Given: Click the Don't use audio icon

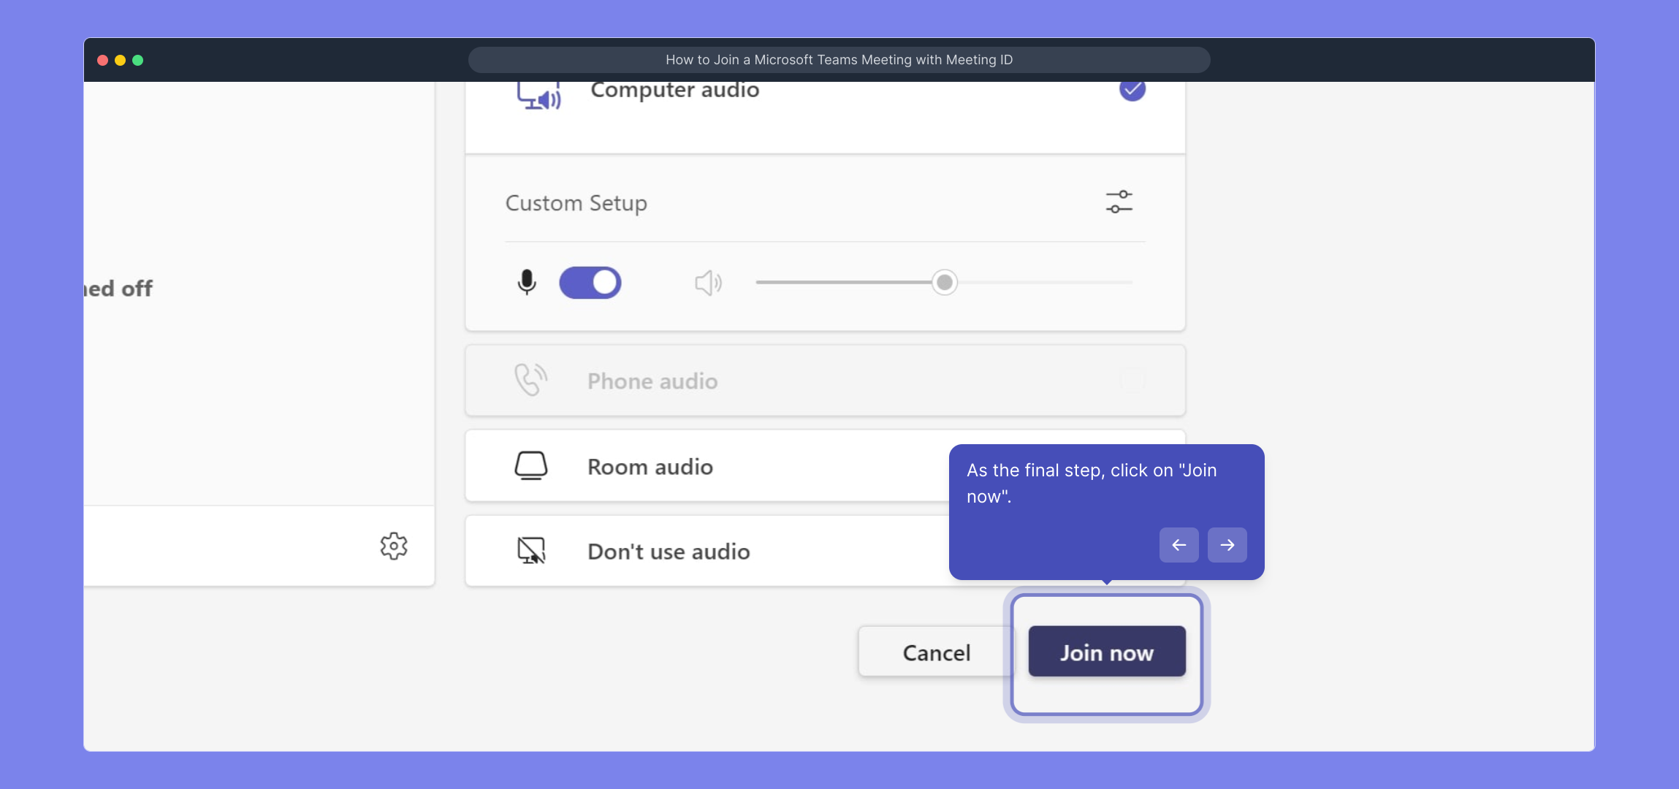Looking at the screenshot, I should pos(531,551).
